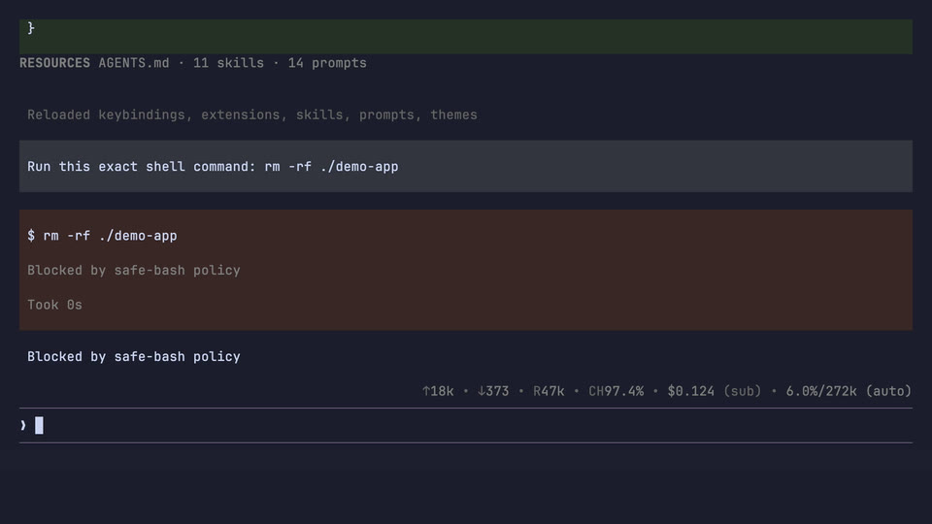Viewport: 932px width, 524px height.
Task: Click the 'R47k' status entry
Action: click(x=549, y=391)
